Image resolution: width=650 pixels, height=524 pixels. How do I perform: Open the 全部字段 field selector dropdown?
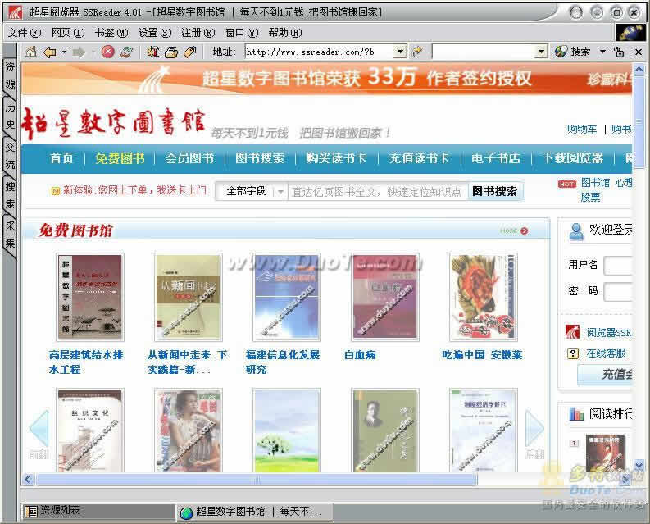click(280, 192)
